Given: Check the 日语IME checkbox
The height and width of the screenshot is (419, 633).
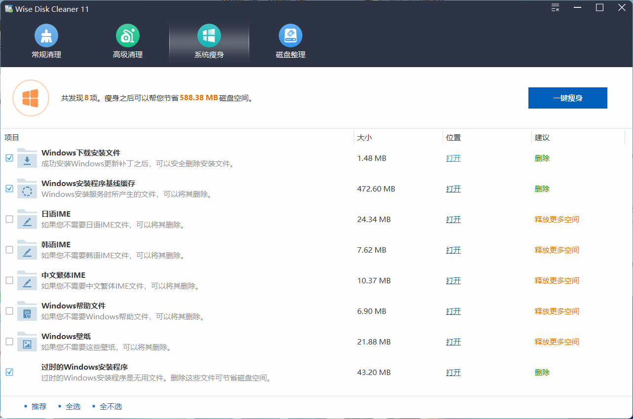Looking at the screenshot, I should coord(9,219).
